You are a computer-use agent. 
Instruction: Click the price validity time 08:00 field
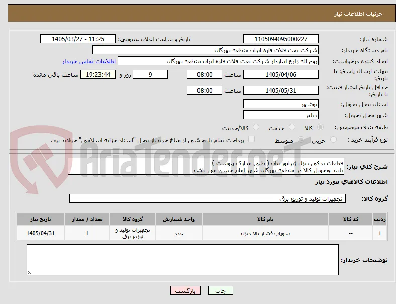205,90
